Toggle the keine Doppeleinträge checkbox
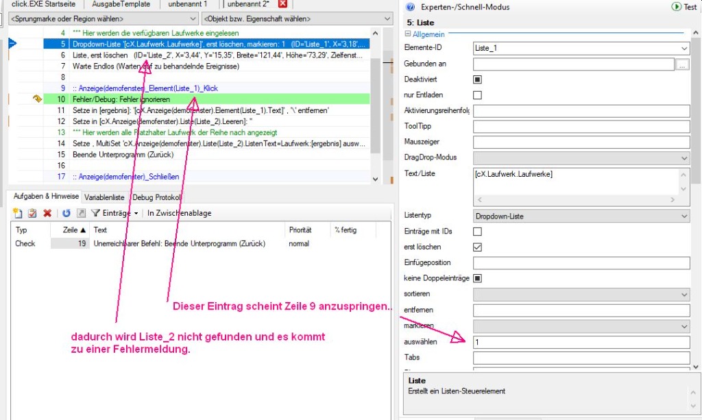This screenshot has width=702, height=420. click(477, 278)
